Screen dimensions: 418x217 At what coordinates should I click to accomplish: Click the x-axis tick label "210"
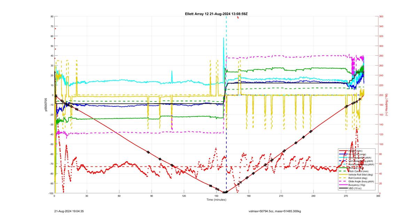[281, 196]
